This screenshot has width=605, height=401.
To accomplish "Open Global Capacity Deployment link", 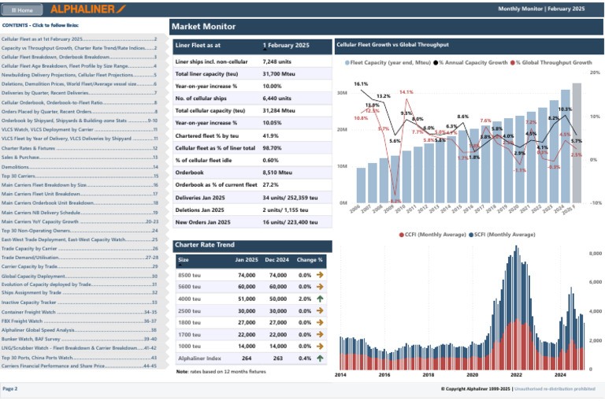I will coord(79,277).
